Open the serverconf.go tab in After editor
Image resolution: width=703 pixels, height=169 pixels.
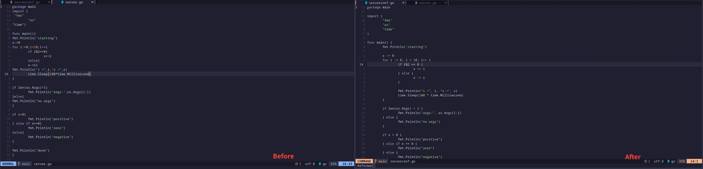(x=381, y=3)
